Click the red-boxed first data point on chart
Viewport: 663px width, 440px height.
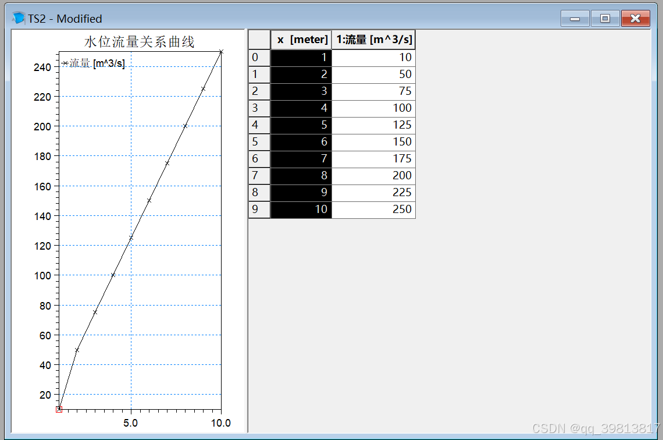(x=59, y=409)
